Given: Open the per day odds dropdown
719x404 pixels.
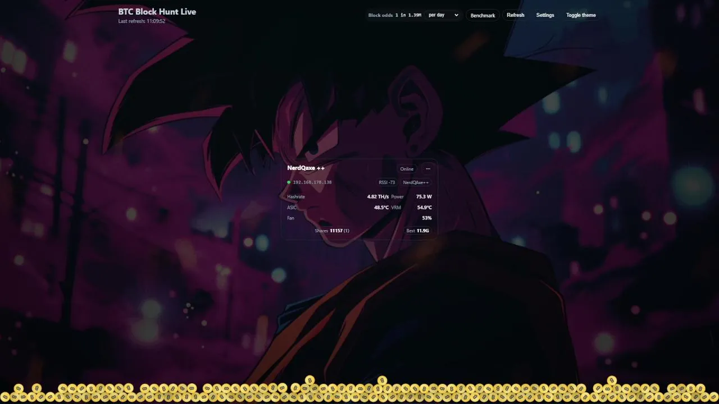Looking at the screenshot, I should click(443, 15).
